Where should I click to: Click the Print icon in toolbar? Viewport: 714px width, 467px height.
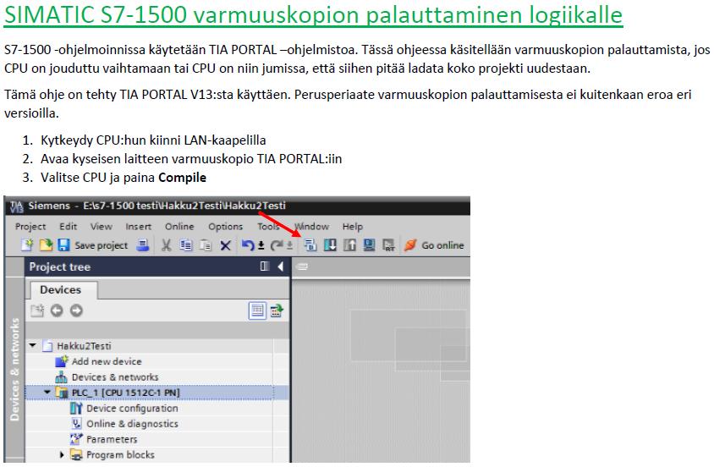144,245
